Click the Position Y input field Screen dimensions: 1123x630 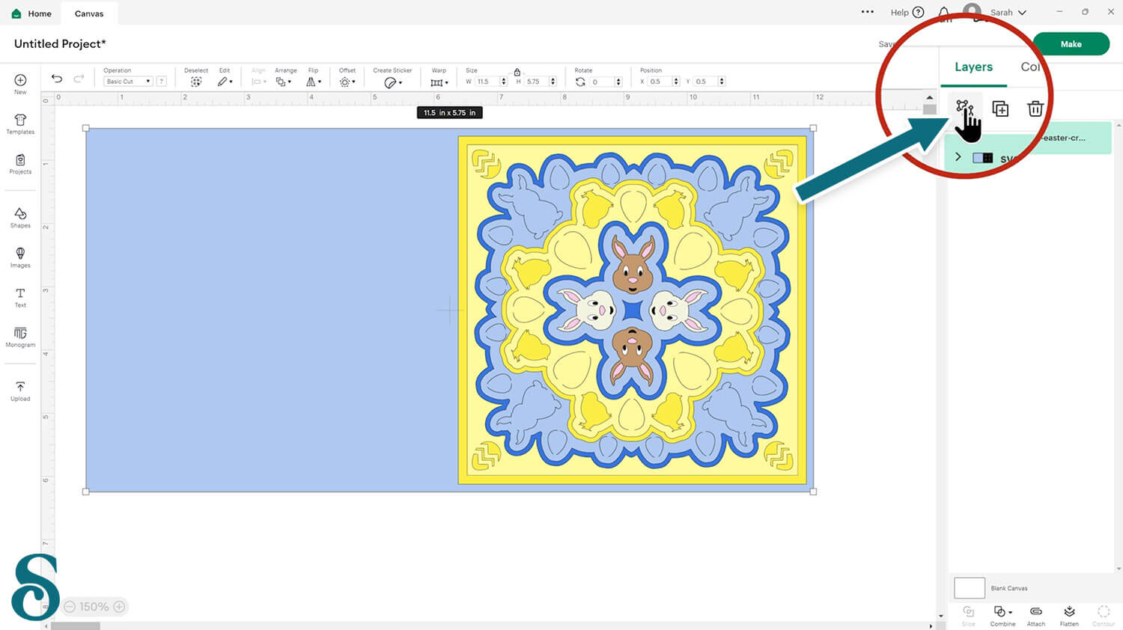[706, 82]
